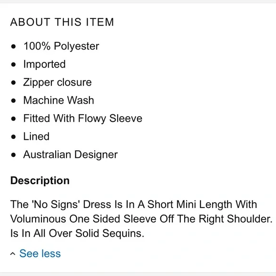The height and width of the screenshot is (276, 276).
Task: Click the 'No Signs' Dress description line
Action: pyautogui.click(x=134, y=204)
